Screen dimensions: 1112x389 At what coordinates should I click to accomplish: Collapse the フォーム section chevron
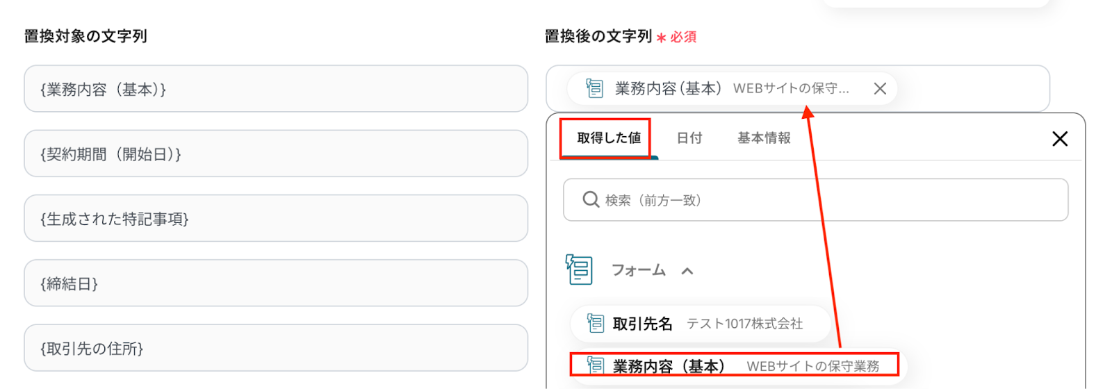(687, 271)
